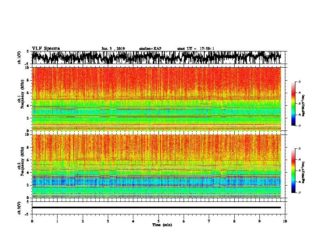The width and height of the screenshot is (321, 248).
Task: Click the ch.1 spectrogram color scale bar
Action: coord(293,104)
